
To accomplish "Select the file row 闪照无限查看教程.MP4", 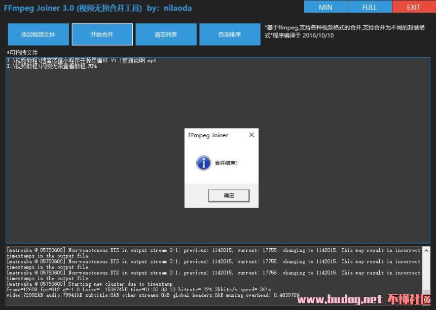I will pyautogui.click(x=52, y=66).
